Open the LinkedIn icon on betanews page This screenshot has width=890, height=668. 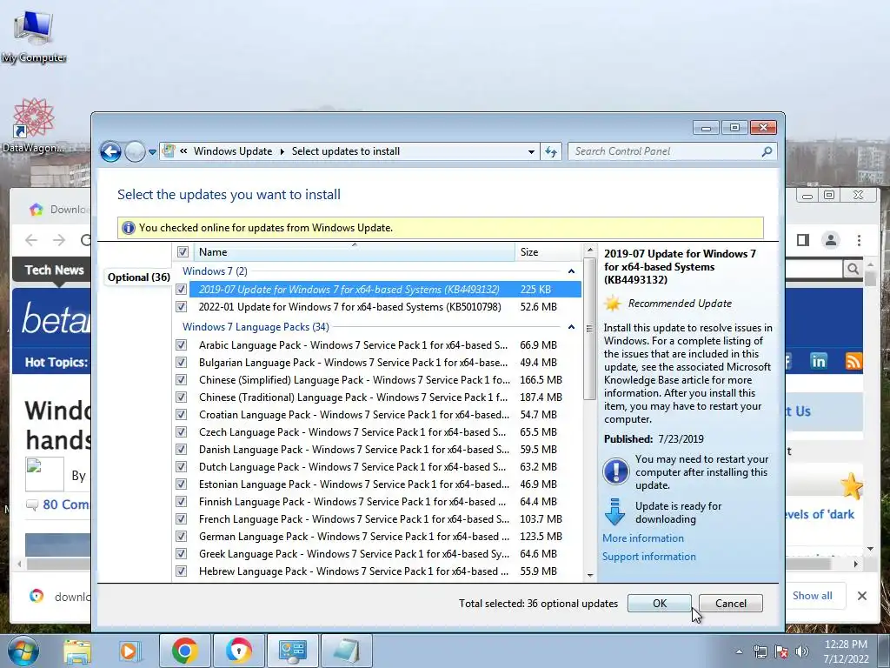click(819, 361)
